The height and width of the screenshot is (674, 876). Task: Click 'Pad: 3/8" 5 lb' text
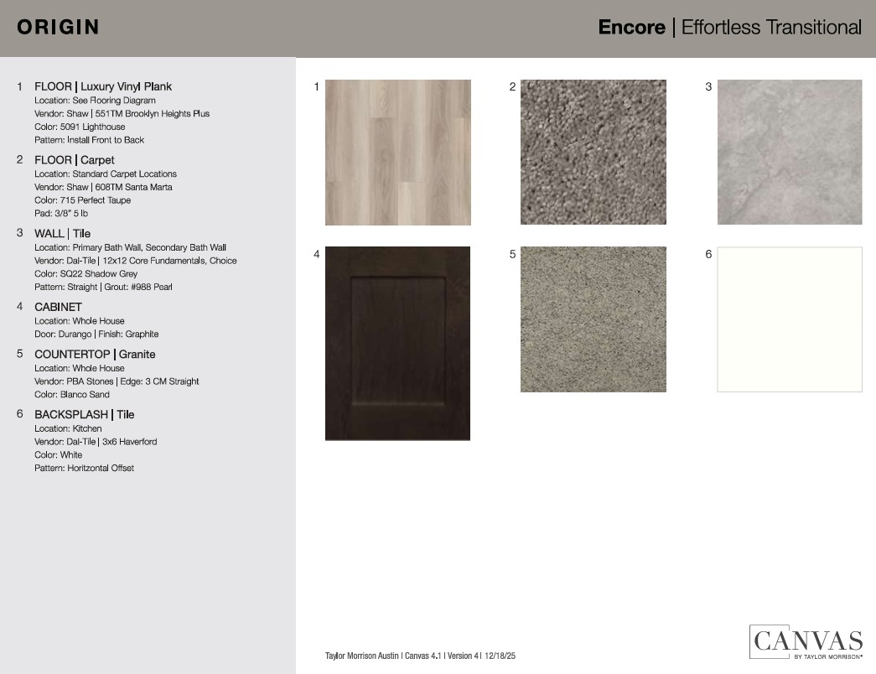click(x=61, y=214)
